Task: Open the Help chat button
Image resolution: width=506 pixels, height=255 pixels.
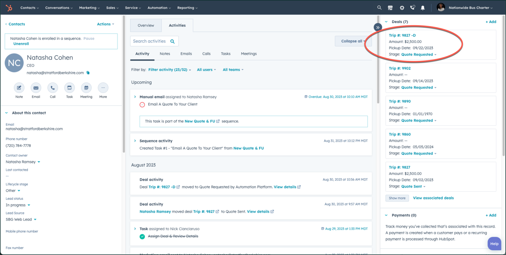Action: (494, 244)
